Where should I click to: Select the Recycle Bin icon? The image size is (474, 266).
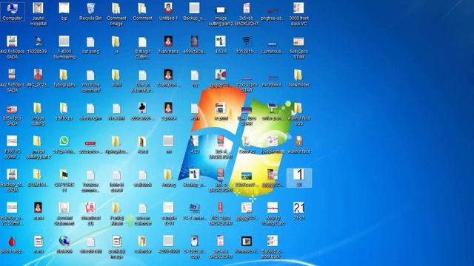[x=90, y=12]
